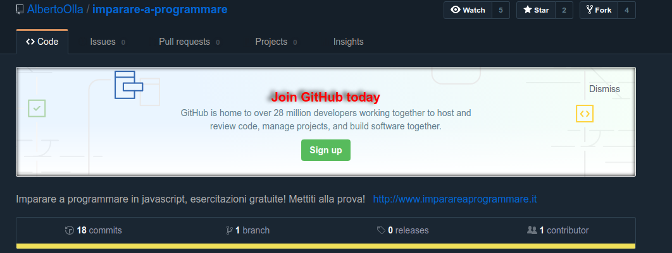This screenshot has height=253, width=672.
Task: Open the Issues tab
Action: [x=108, y=42]
